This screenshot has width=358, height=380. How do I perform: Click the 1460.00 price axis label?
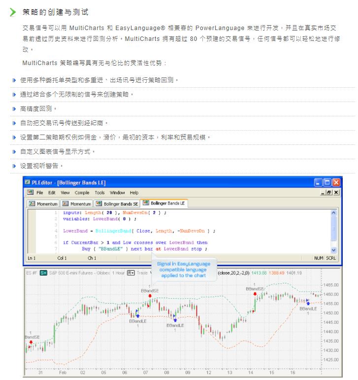[x=330, y=294]
